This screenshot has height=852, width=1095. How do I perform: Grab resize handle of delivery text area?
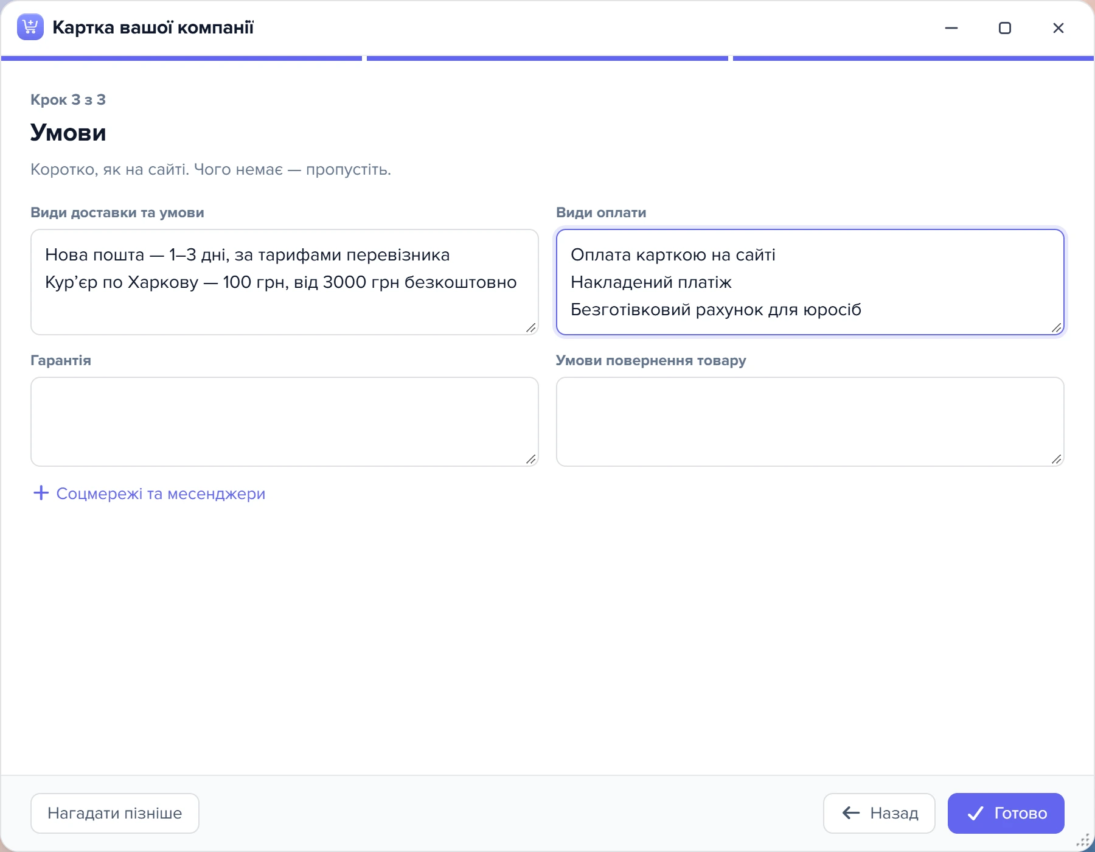pyautogui.click(x=531, y=328)
